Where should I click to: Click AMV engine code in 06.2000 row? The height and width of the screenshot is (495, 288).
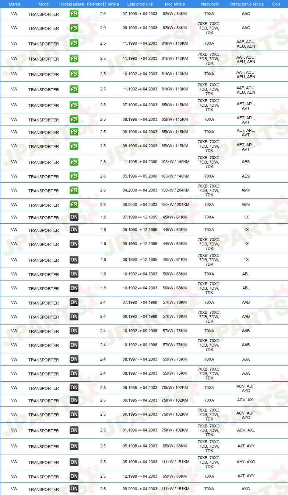click(x=246, y=204)
